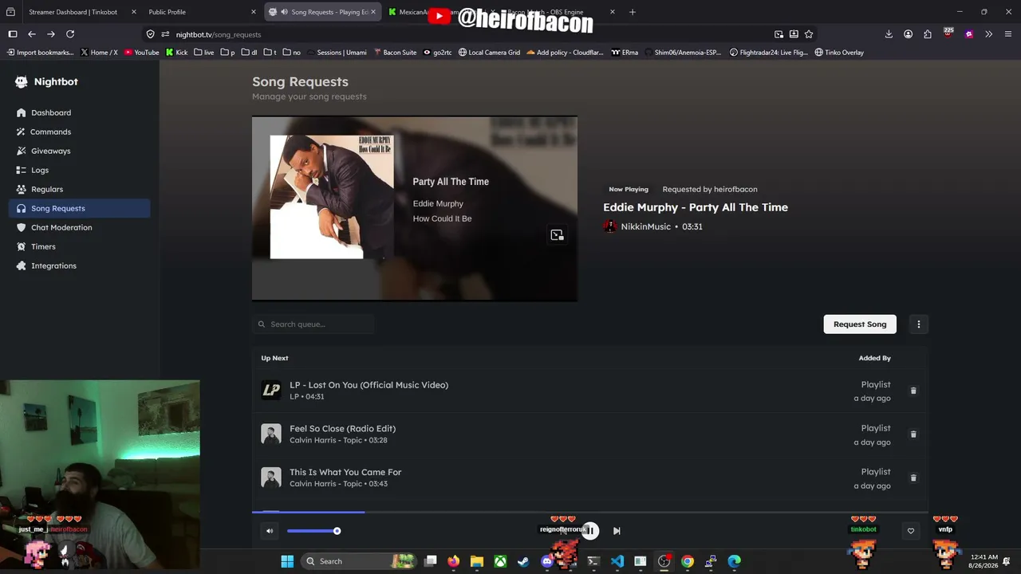Open the YouTube bookmark
Viewport: 1021px width, 574px height.
[142, 53]
